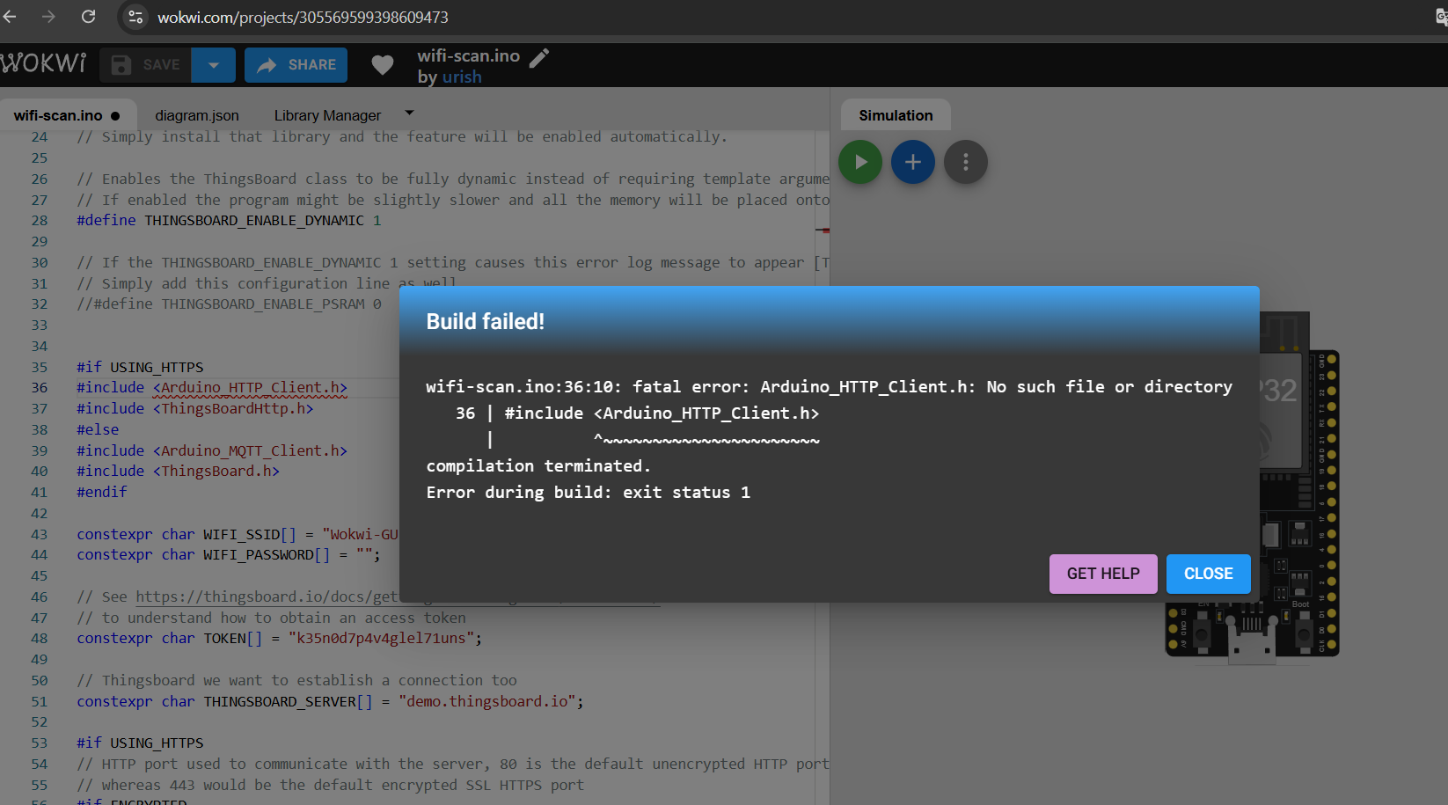Open site information icon in address bar
Viewport: 1448px width, 805px height.
(135, 17)
